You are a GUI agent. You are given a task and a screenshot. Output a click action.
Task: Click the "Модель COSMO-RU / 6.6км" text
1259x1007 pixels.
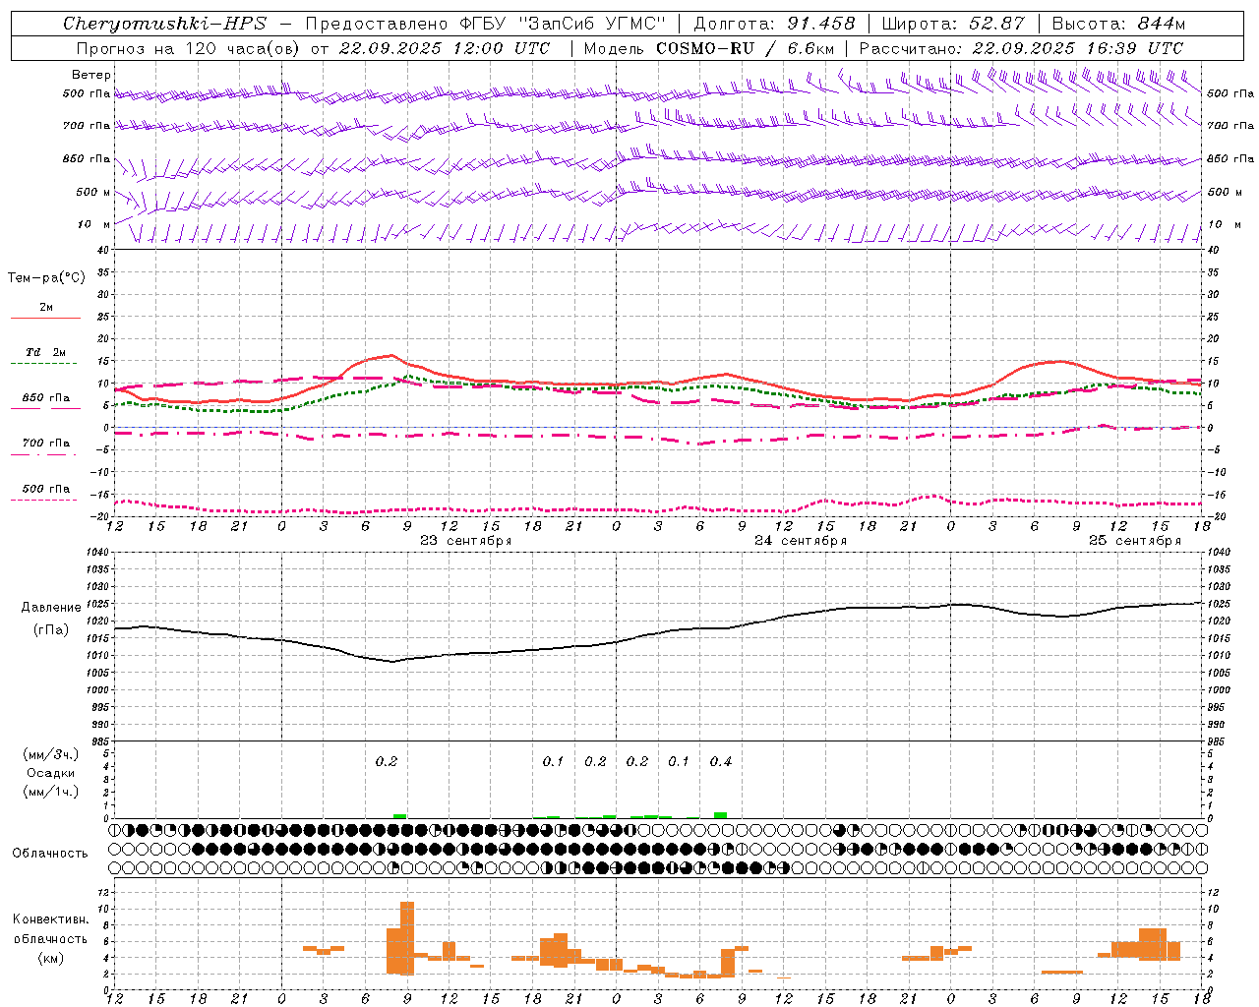[x=708, y=48]
